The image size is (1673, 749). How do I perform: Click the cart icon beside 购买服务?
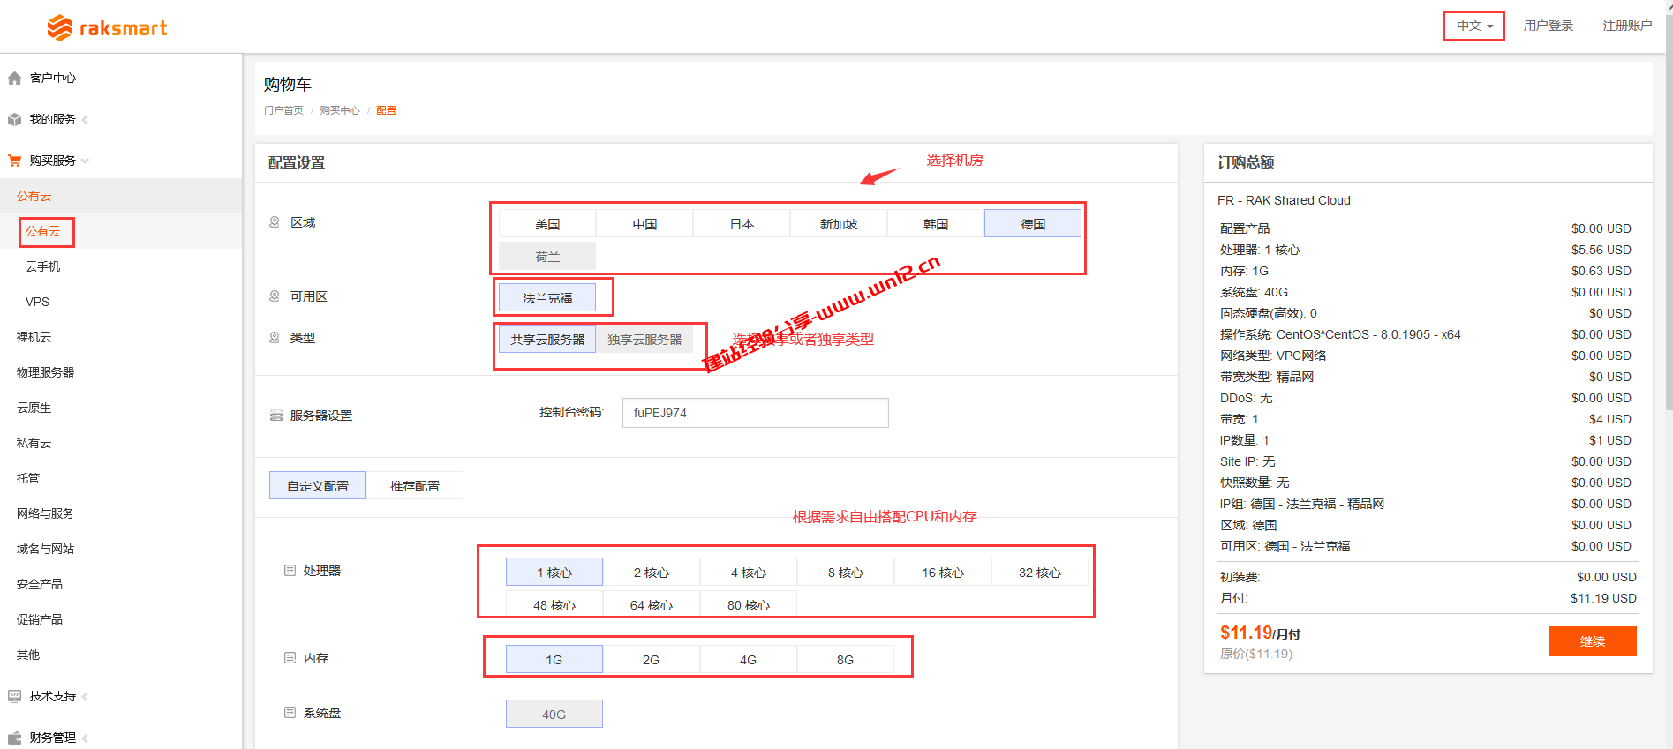(x=14, y=161)
